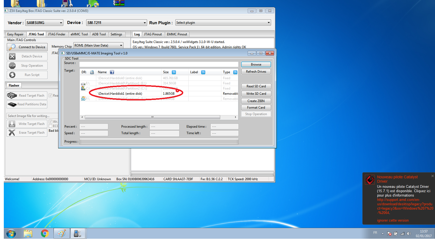Viewport: 435px width, 245px height.
Task: Select the Log tab
Action: pos(137,34)
